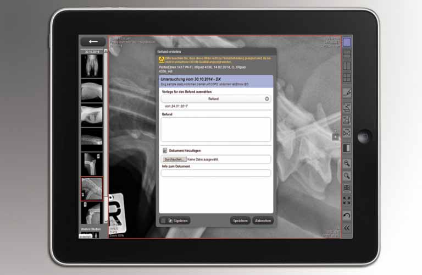Screen dimensions: 422x275
Task: Enter fullscreen with the expand arrows icon
Action: tap(347, 201)
